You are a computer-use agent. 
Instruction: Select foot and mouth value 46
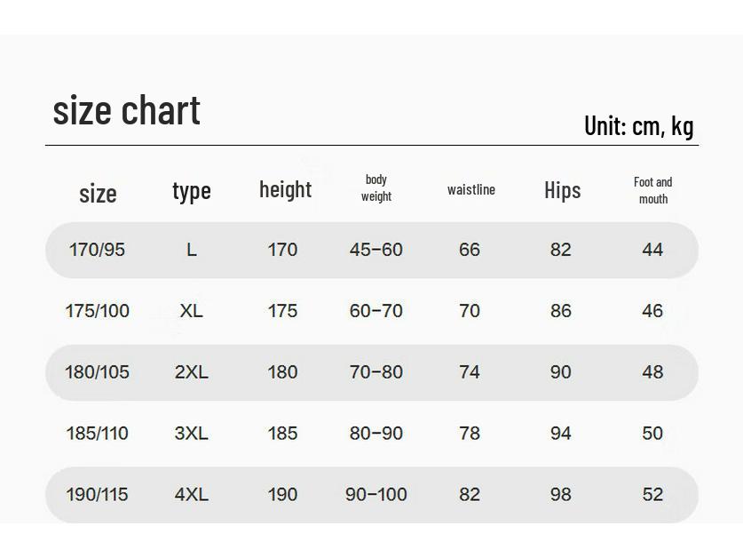[652, 311]
